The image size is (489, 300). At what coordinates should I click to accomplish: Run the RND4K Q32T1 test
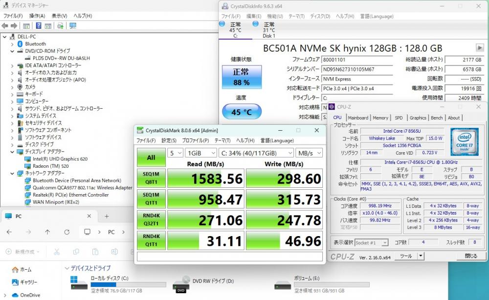(151, 220)
